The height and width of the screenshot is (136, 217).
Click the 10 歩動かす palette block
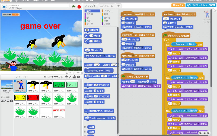click(x=92, y=30)
